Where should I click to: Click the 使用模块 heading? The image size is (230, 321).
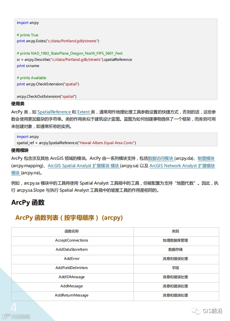[x=20, y=150]
